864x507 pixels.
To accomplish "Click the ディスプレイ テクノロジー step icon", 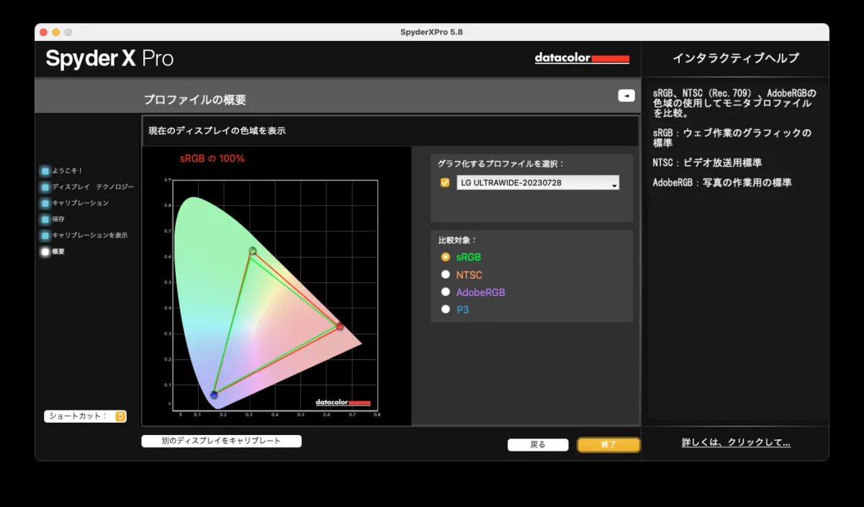I will tap(45, 187).
